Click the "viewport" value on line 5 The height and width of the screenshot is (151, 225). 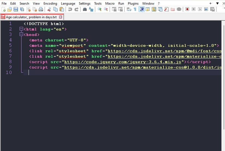pos(72,45)
